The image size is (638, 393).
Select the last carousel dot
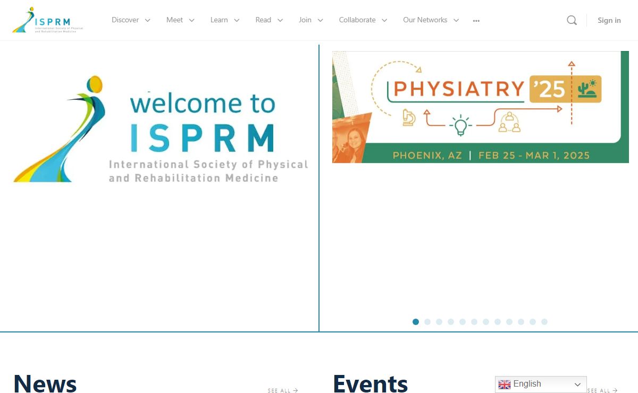pos(544,322)
